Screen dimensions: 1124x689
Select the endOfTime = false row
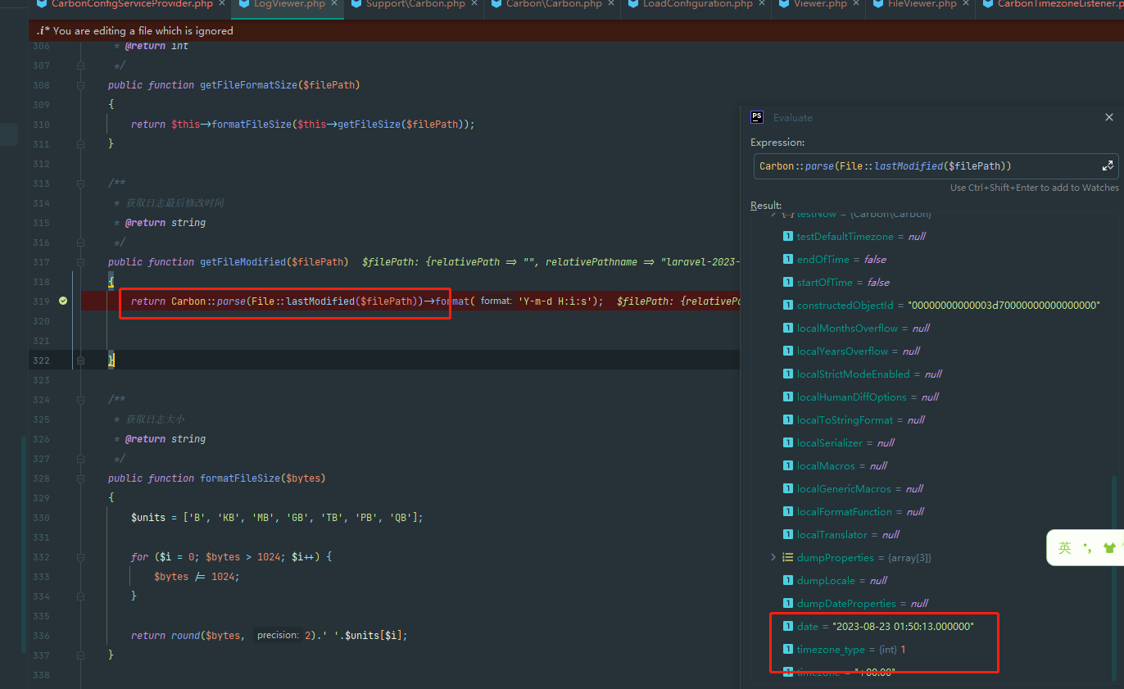[x=930, y=259]
